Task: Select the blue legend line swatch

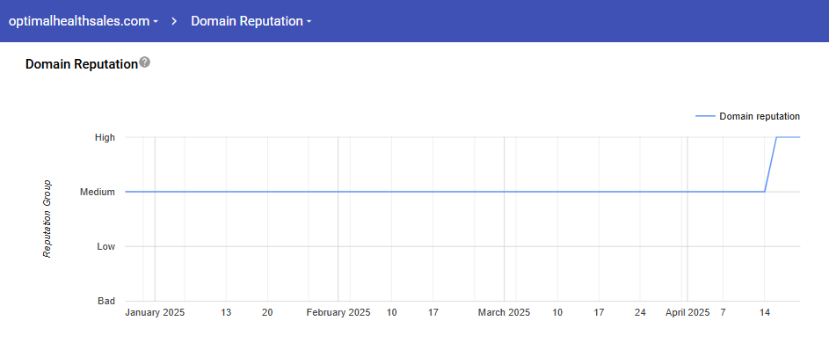Action: point(703,116)
